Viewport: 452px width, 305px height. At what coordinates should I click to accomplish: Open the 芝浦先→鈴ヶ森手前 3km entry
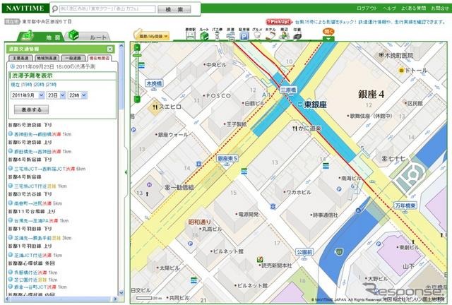[x=40, y=238]
